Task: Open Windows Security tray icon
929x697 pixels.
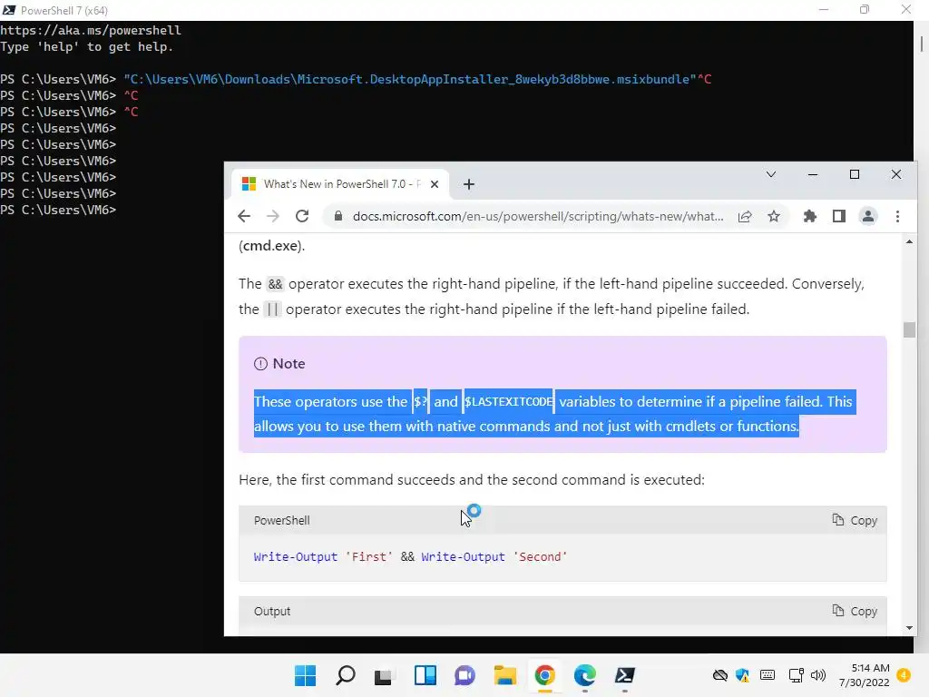Action: (742, 675)
